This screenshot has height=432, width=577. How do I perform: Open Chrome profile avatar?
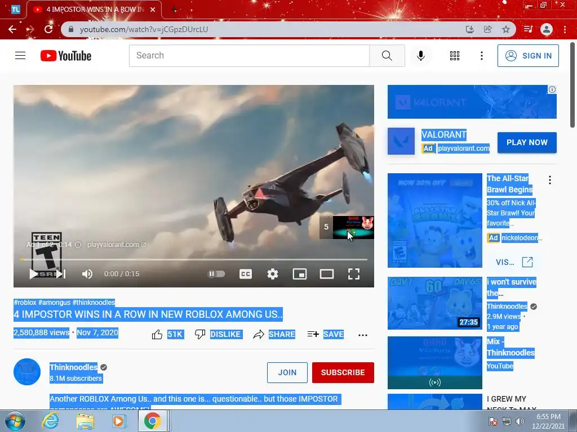[547, 29]
